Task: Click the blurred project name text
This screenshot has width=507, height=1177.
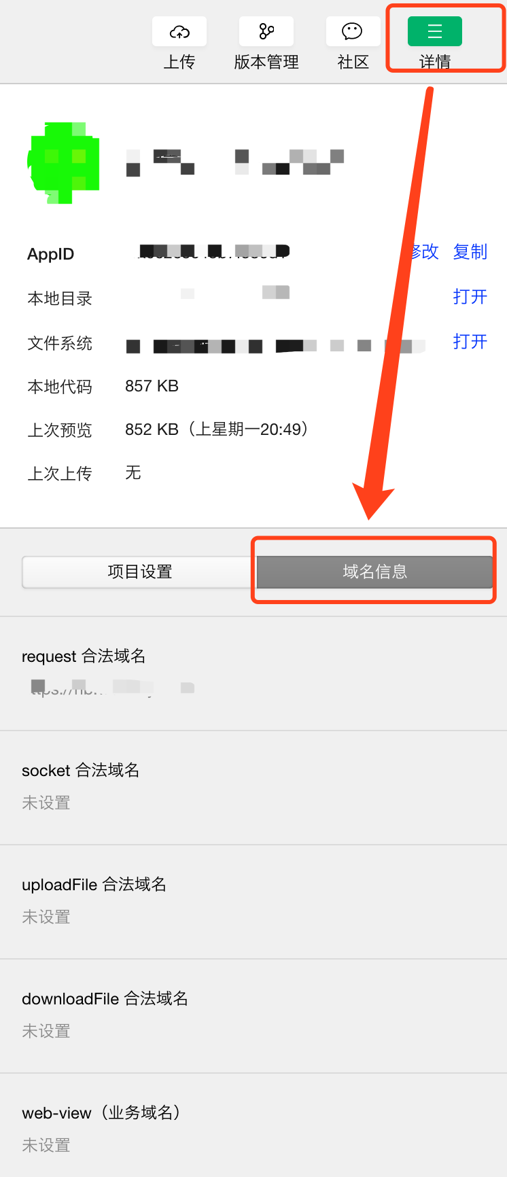Action: tap(235, 162)
